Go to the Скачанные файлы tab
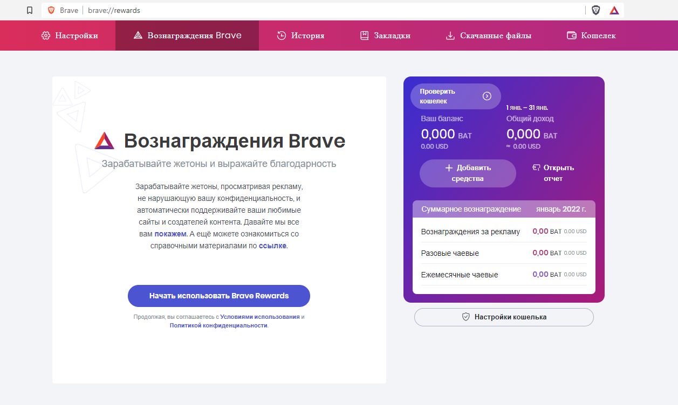Image resolution: width=678 pixels, height=405 pixels. pos(488,36)
